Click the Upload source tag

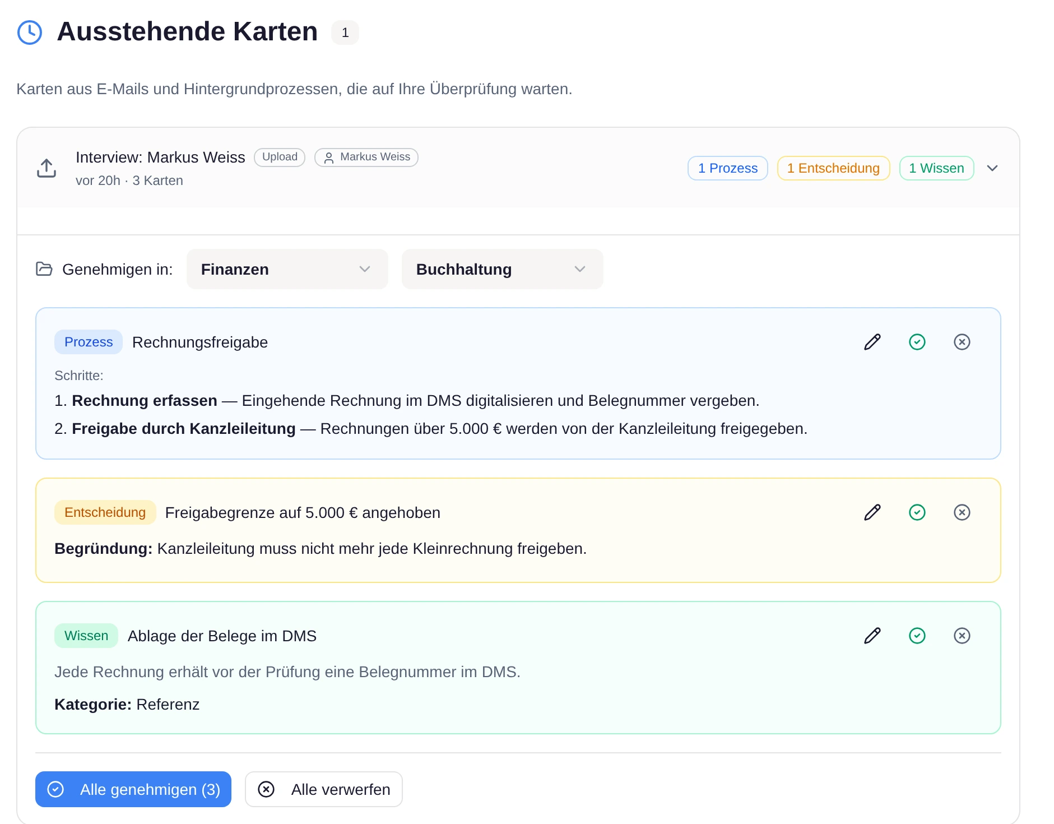[x=280, y=157]
